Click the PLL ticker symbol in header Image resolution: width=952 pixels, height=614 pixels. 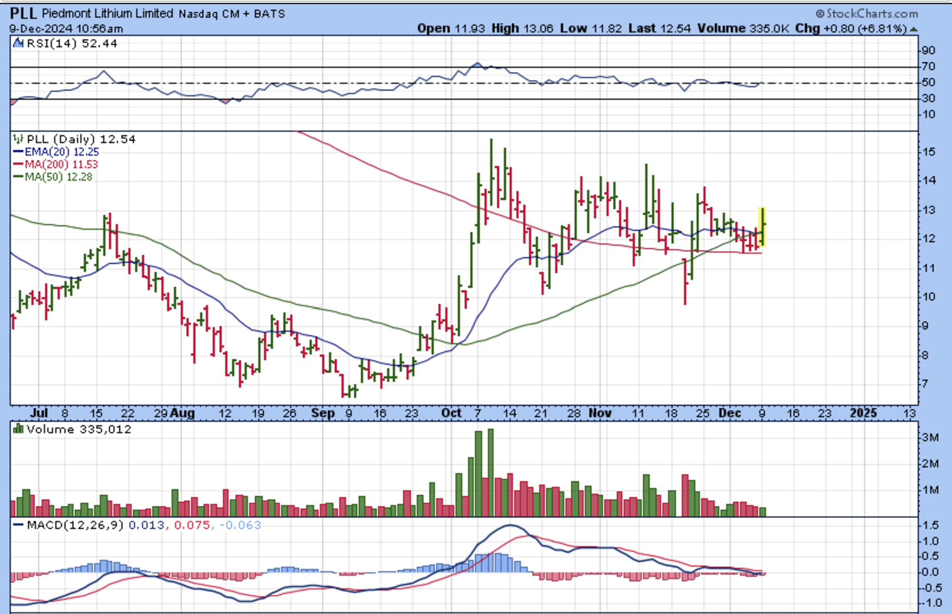click(x=23, y=13)
